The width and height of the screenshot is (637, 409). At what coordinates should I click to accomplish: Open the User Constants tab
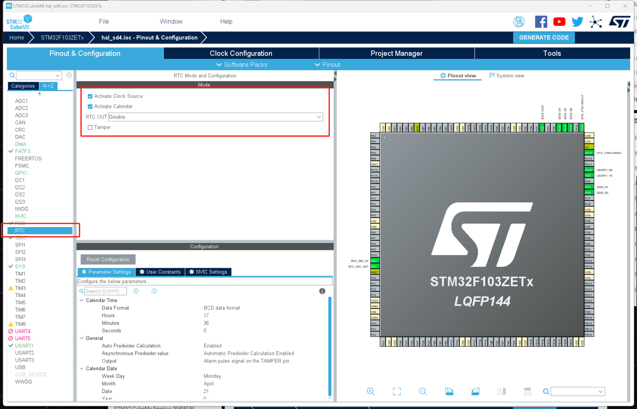click(x=160, y=272)
